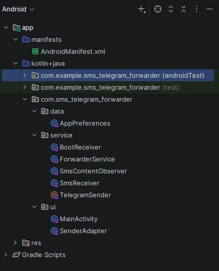Screen dimensions: 219x271
Task: Open the BootReceiver file
Action: click(80, 147)
